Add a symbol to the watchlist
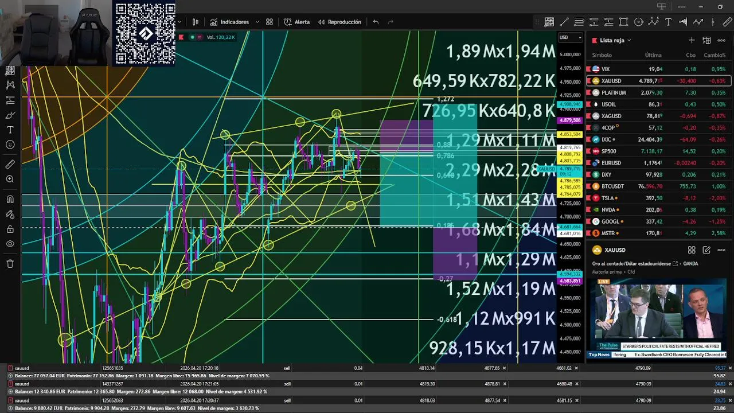 point(692,40)
